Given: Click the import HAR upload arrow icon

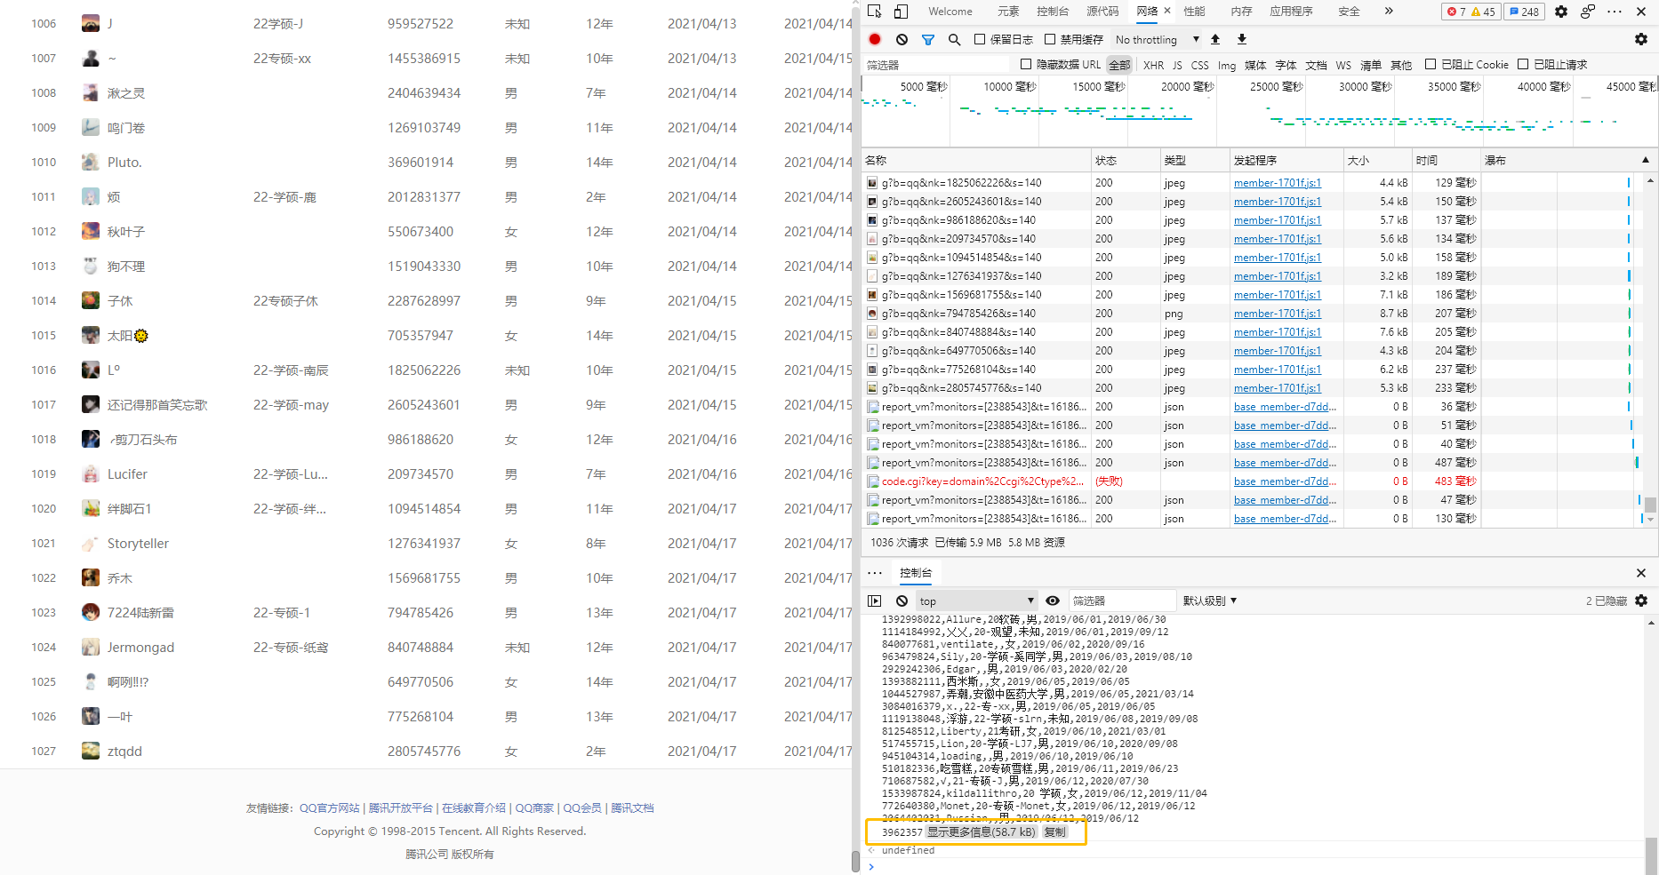Looking at the screenshot, I should coord(1215,39).
